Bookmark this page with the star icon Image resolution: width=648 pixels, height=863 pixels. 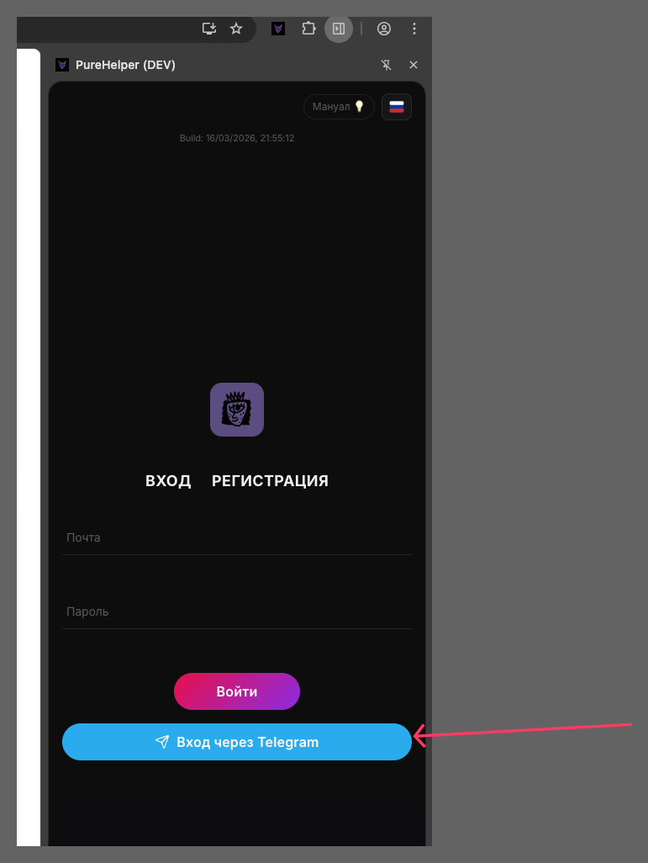click(x=236, y=29)
